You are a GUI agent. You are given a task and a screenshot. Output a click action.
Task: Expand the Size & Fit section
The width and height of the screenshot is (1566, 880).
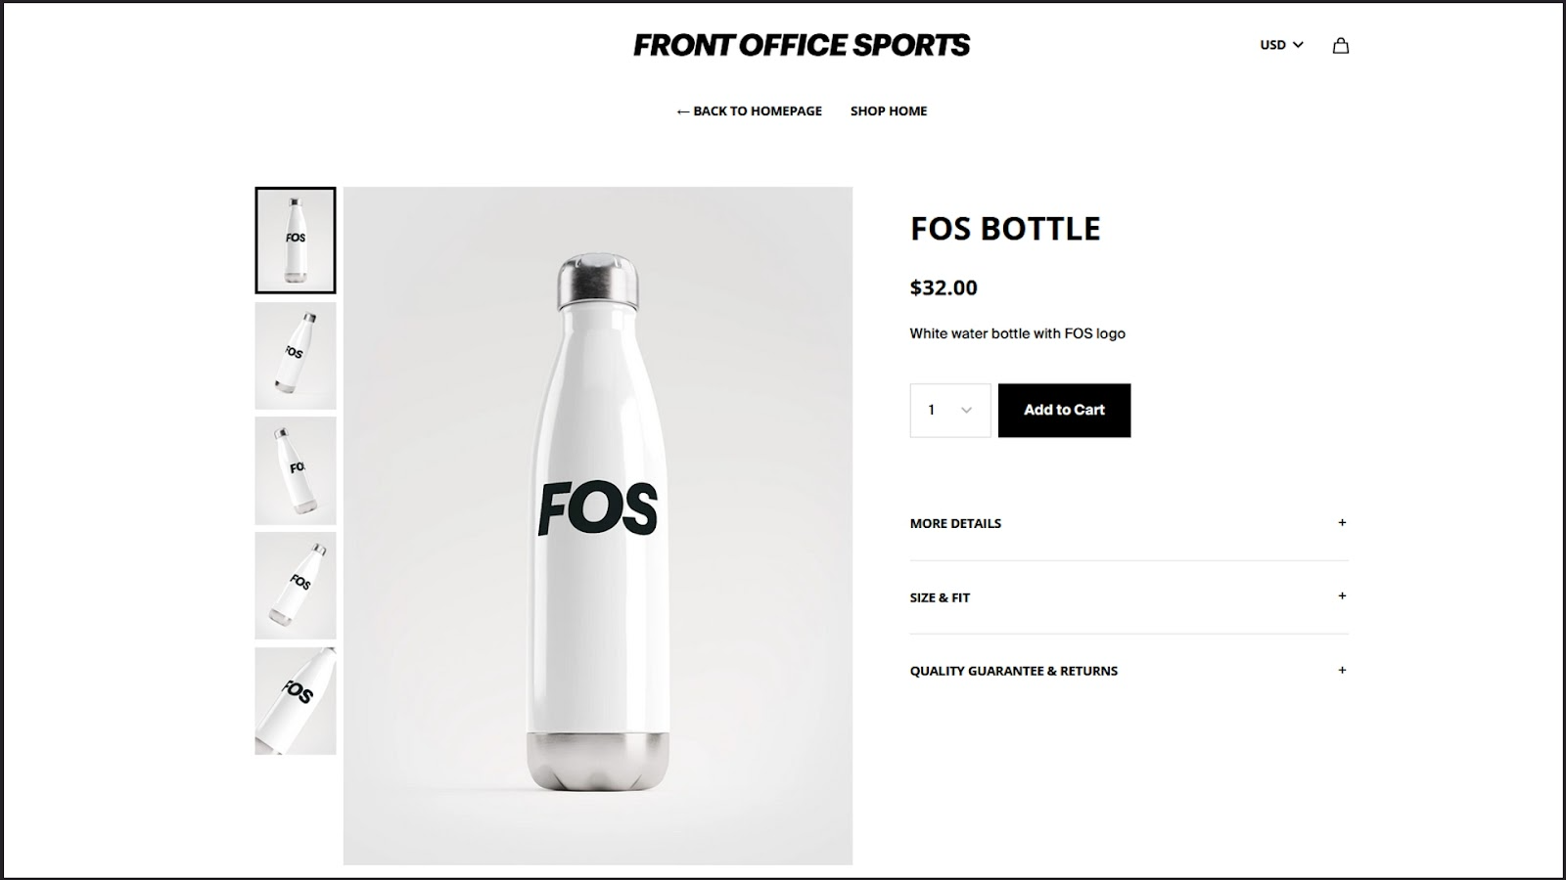coord(940,597)
